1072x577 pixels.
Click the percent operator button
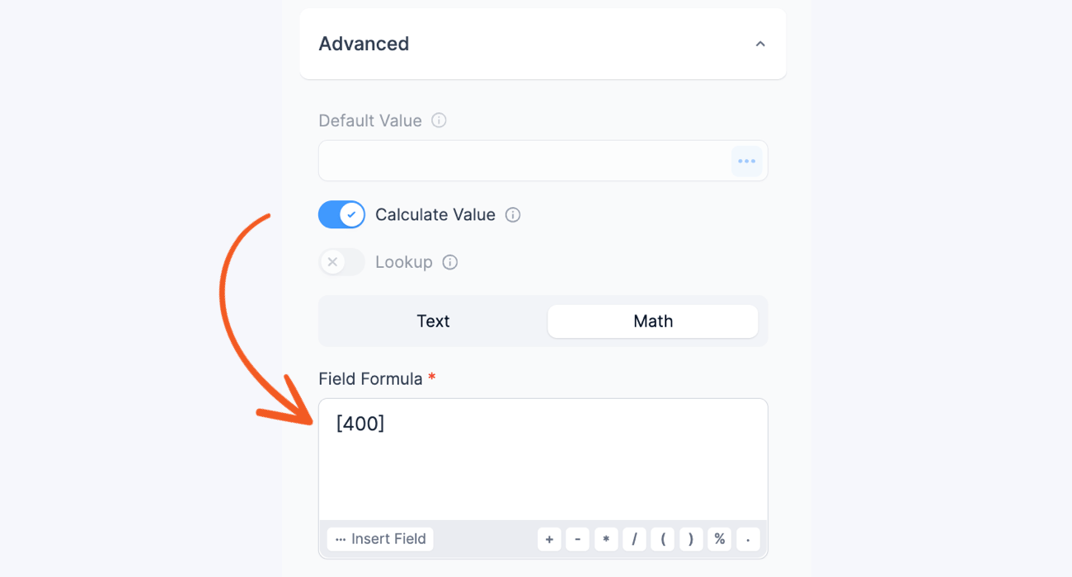point(719,538)
